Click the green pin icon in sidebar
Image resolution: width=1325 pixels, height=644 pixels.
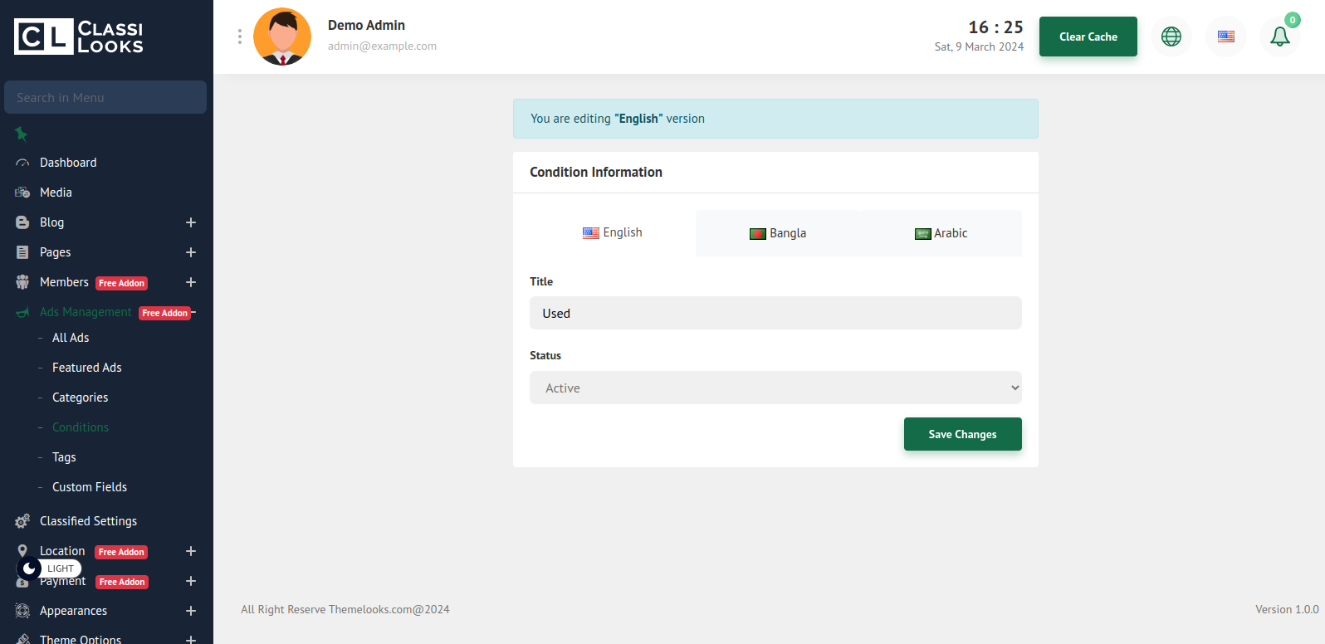[22, 134]
